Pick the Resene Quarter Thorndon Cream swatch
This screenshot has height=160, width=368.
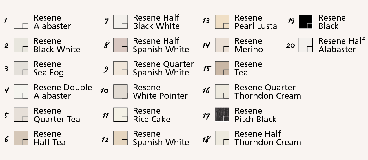pyautogui.click(x=222, y=92)
